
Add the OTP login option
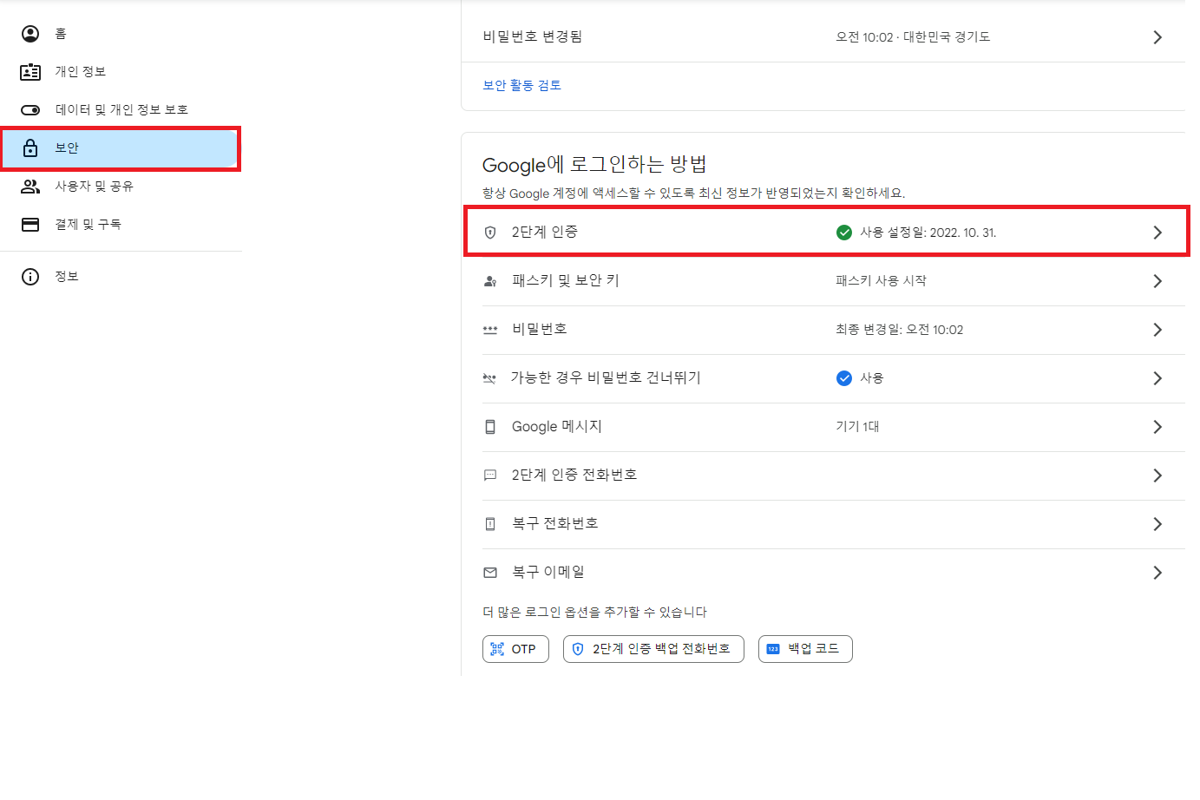515,649
